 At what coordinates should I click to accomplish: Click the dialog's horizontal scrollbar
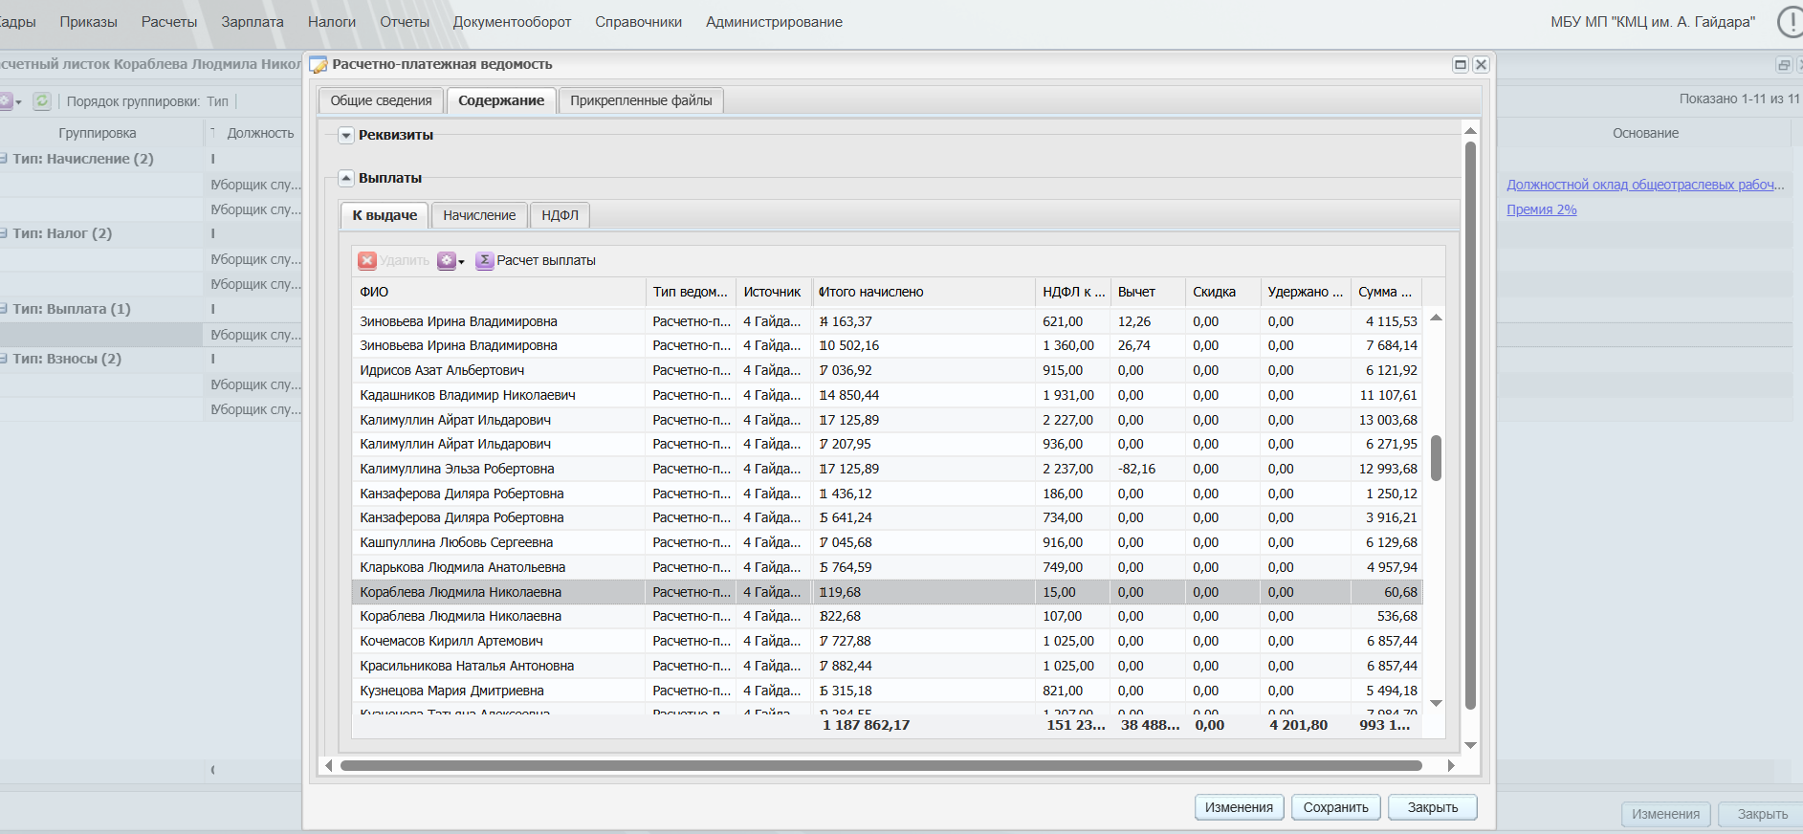tap(880, 765)
